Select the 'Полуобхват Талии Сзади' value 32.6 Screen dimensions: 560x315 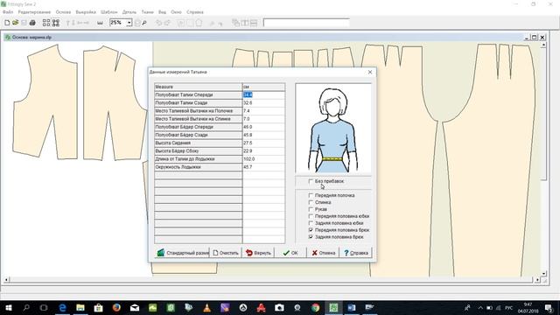tap(263, 103)
